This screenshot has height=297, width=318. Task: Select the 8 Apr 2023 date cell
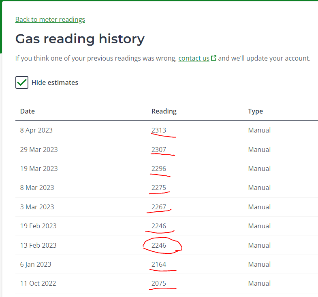coord(36,130)
